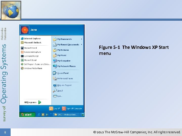The height and width of the screenshot is (136, 182).
Task: Open Control Panel
Action: coord(61,73)
